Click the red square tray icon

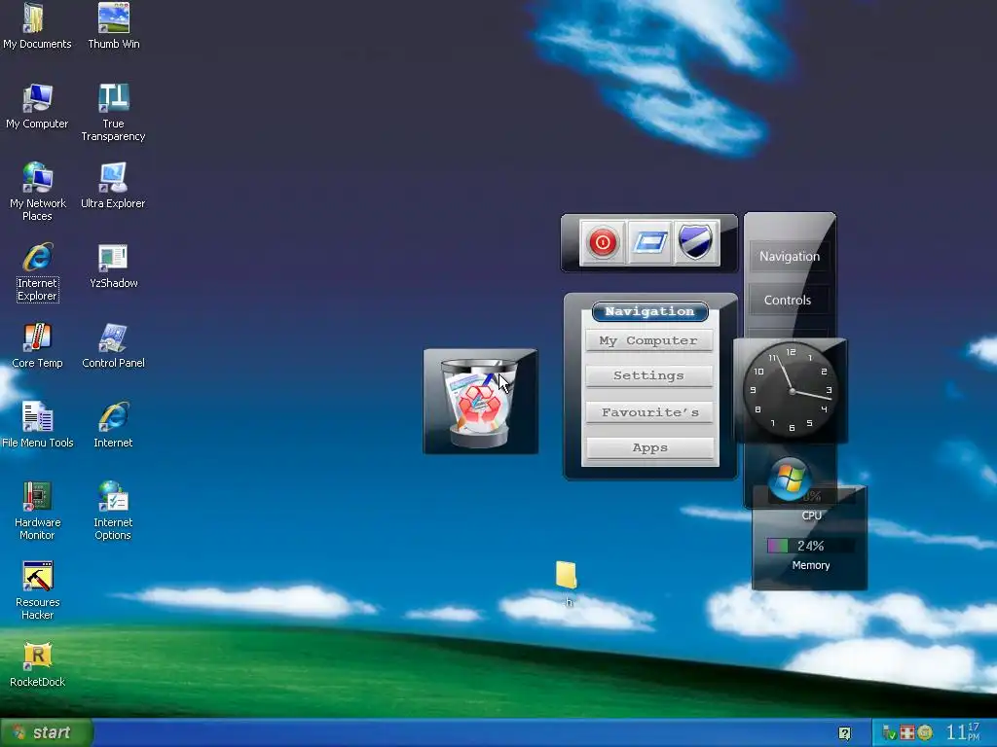907,733
